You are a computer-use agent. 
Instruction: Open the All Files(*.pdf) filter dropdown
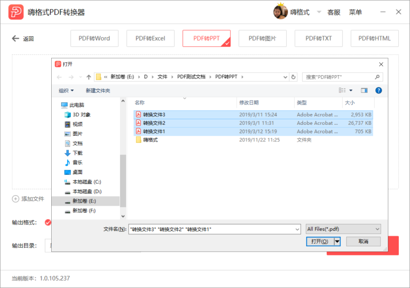point(343,229)
